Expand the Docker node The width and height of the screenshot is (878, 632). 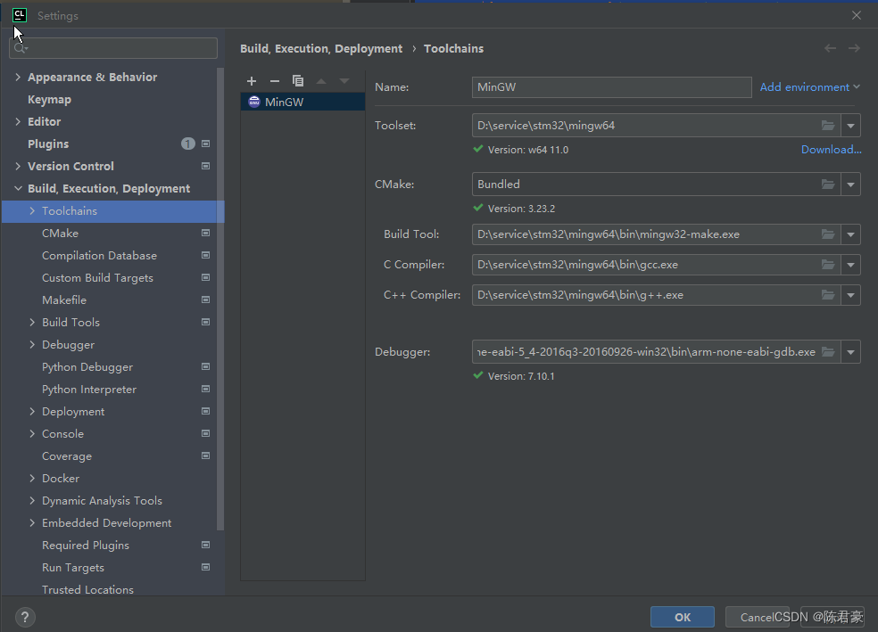[32, 478]
